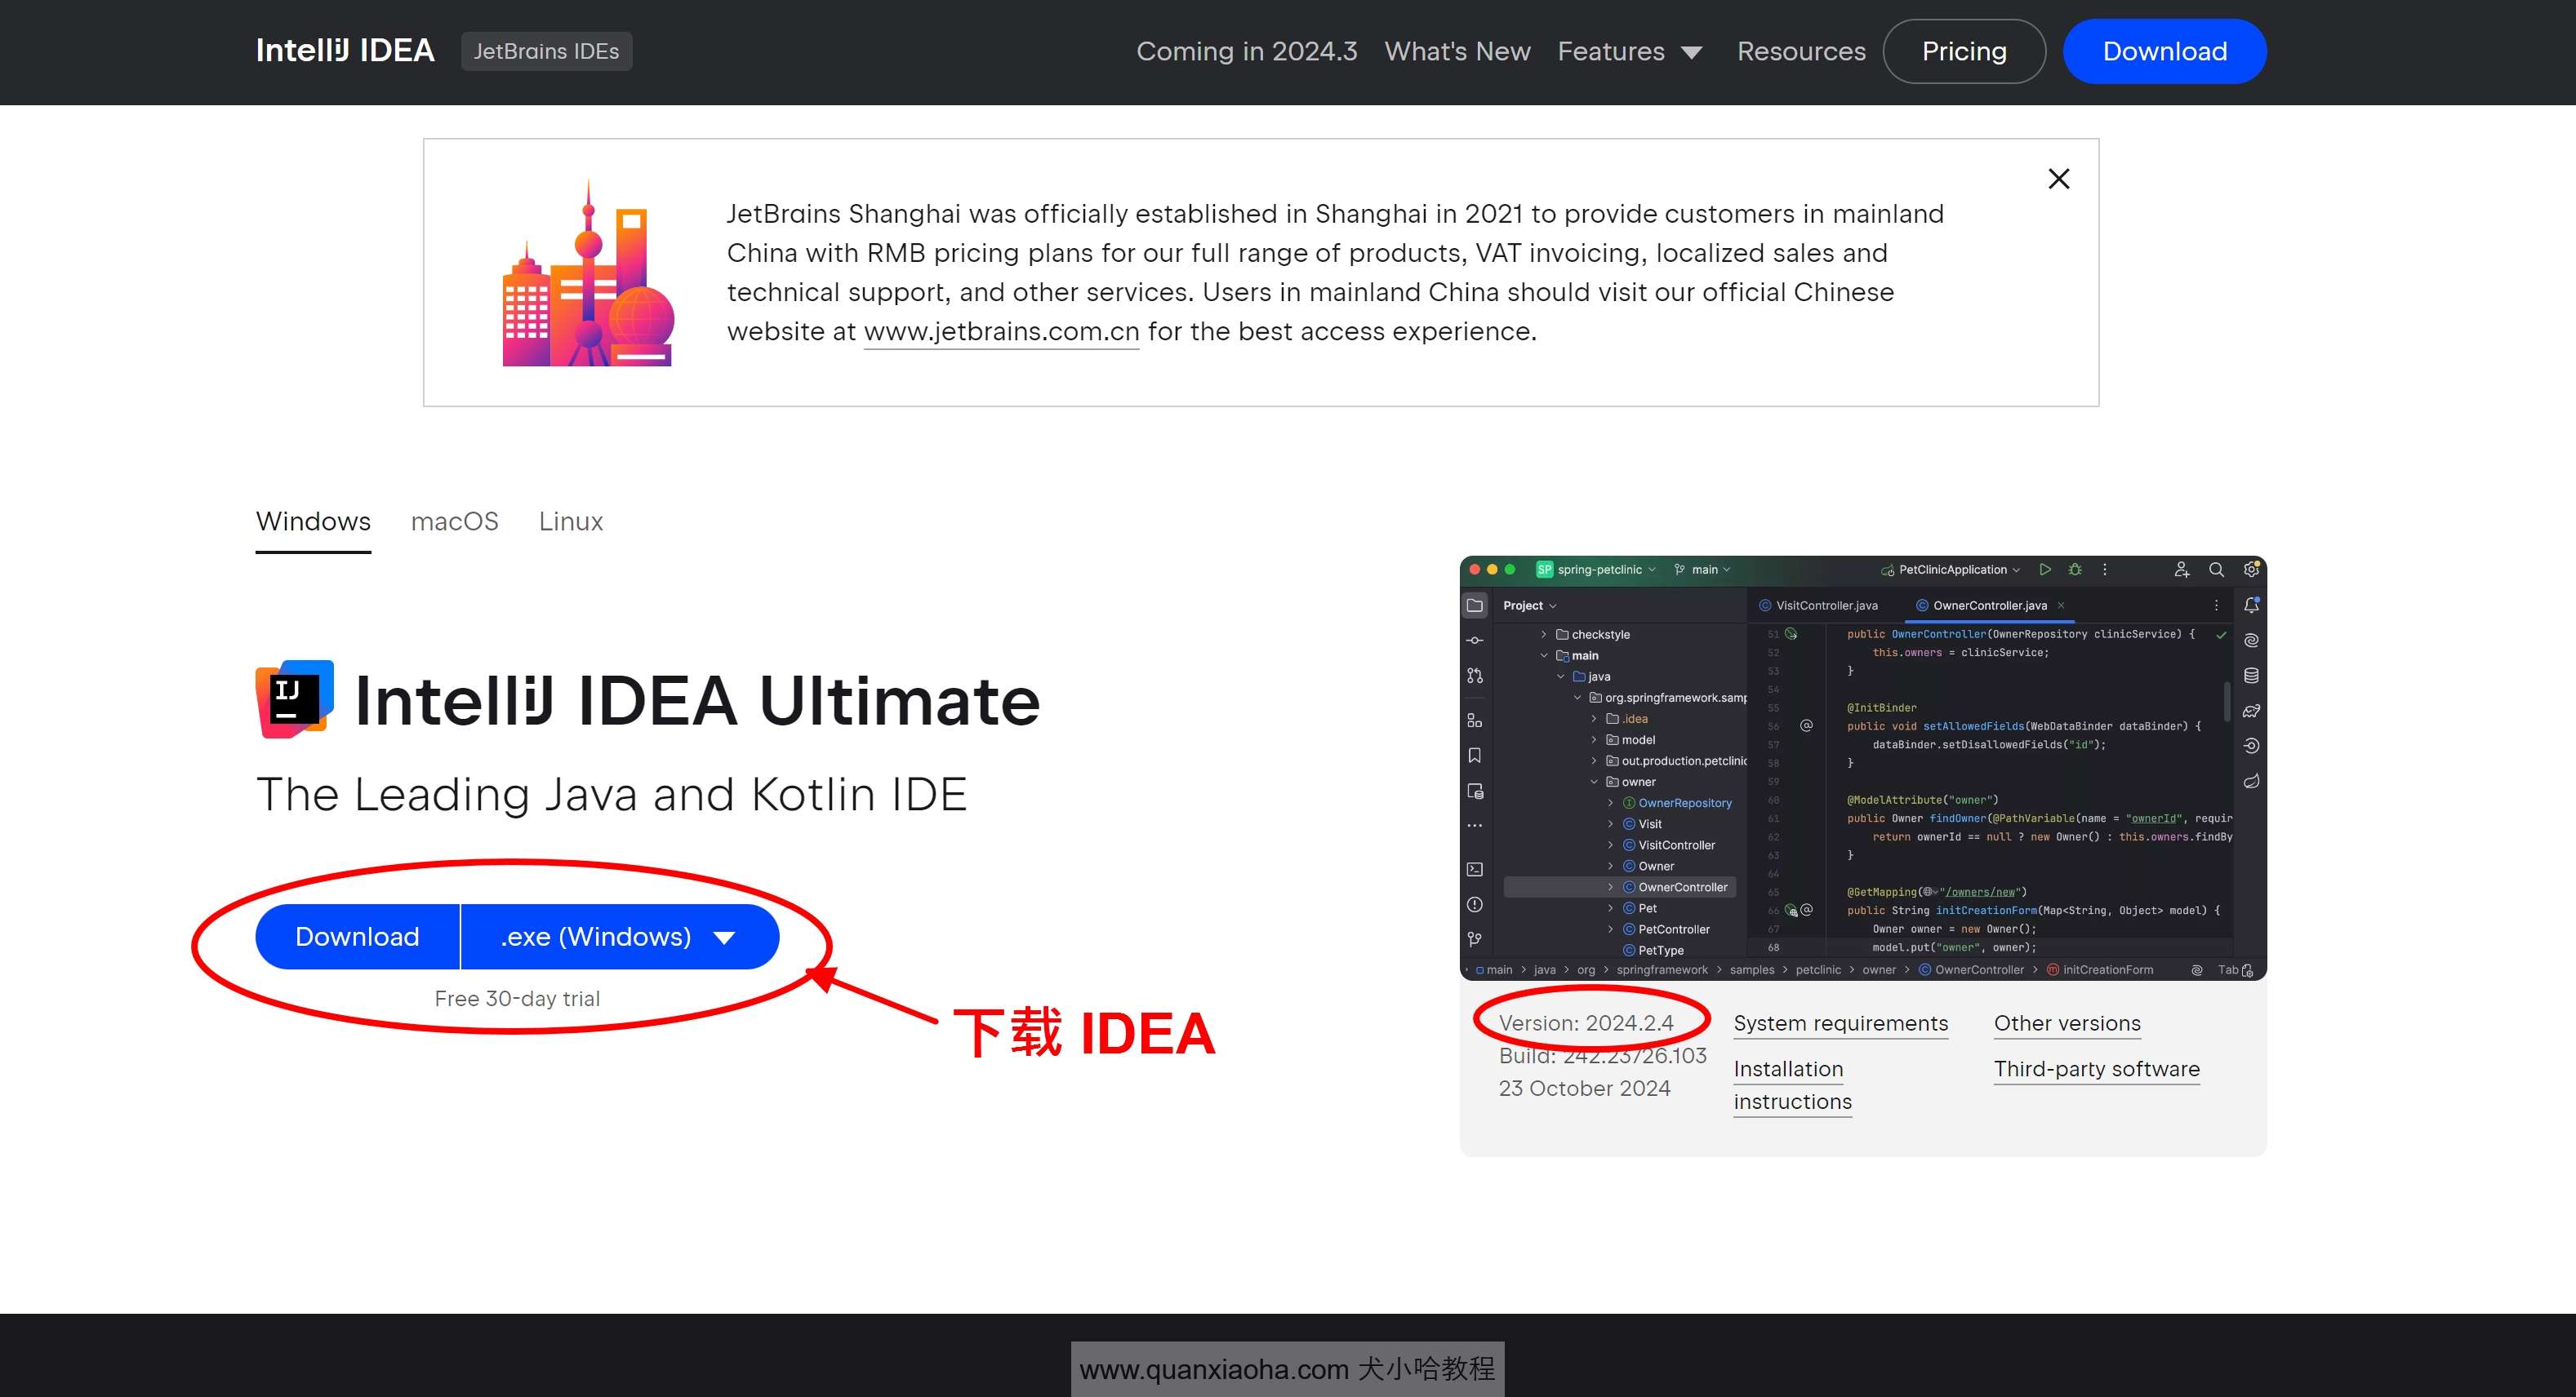Expand the Features dropdown menu
Image resolution: width=2576 pixels, height=1397 pixels.
pyautogui.click(x=1629, y=51)
